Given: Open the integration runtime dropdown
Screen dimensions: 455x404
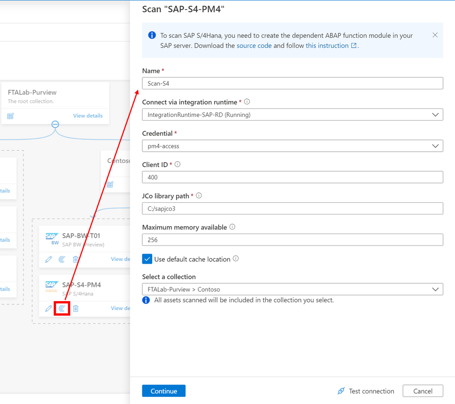Looking at the screenshot, I should (x=293, y=114).
